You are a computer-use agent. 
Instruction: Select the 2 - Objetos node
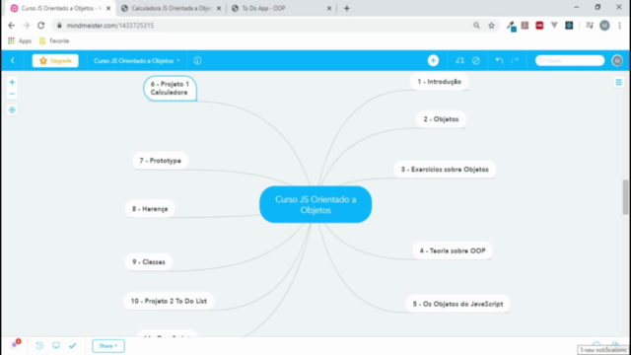click(x=441, y=119)
